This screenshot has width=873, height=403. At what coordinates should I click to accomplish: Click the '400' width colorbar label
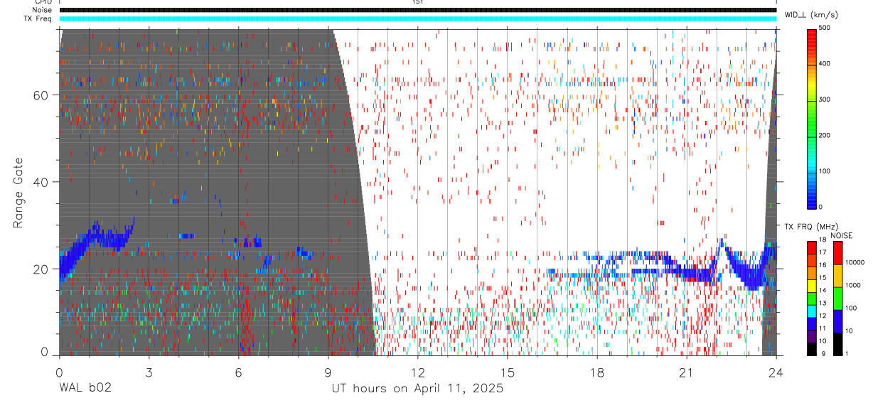[x=825, y=63]
